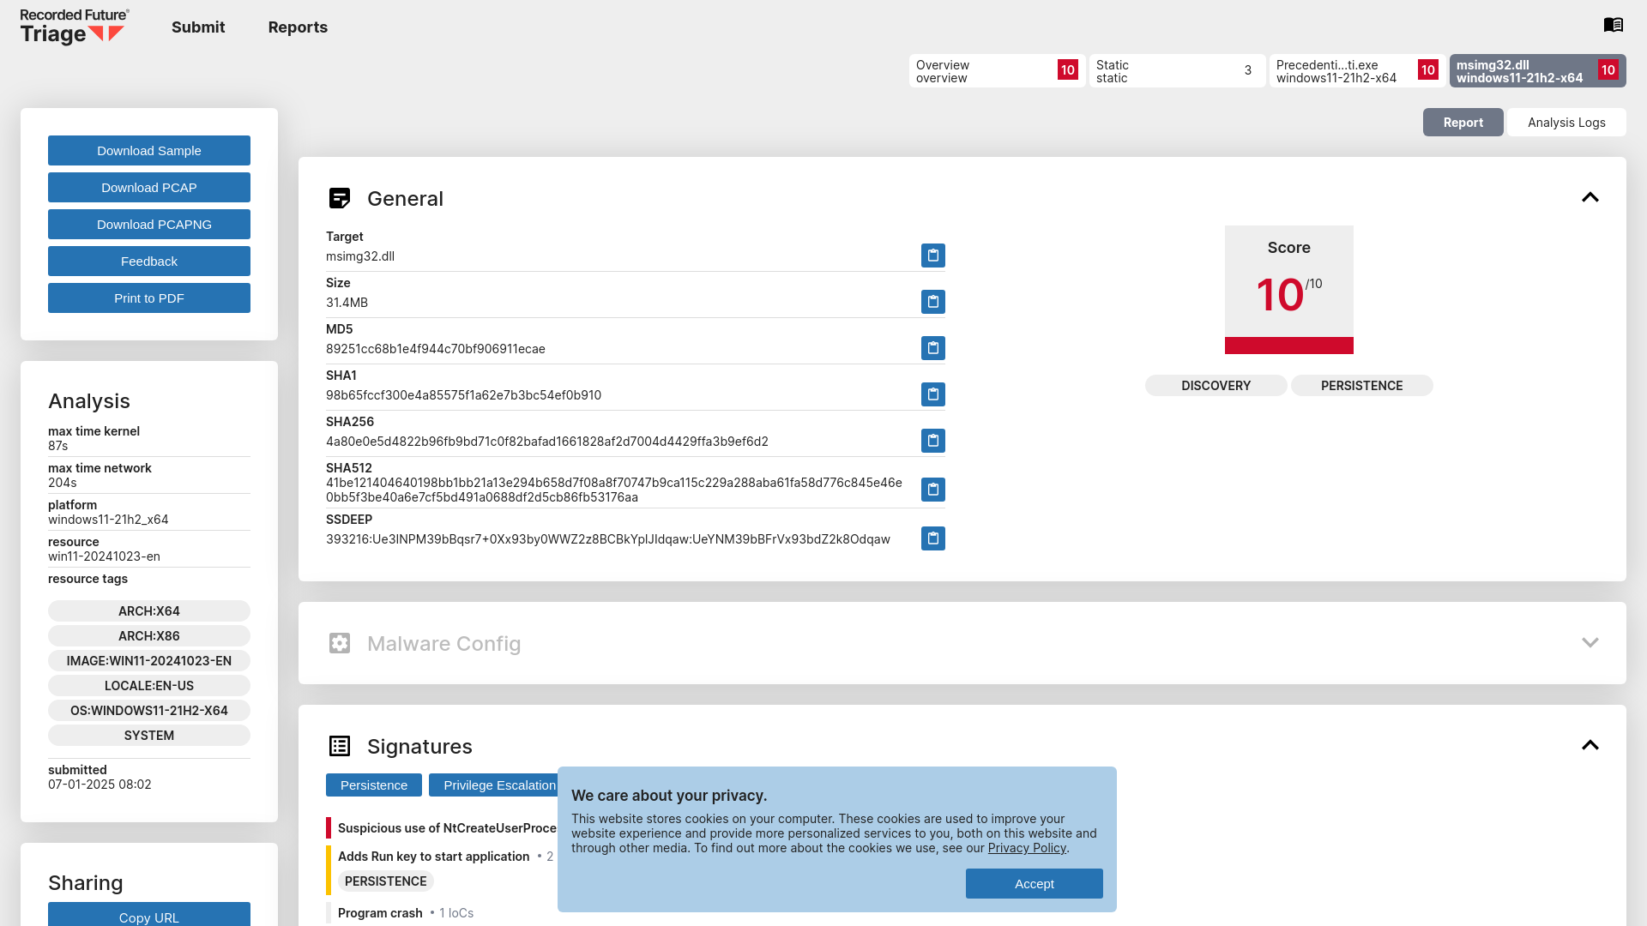Screen dimensions: 1647x926
Task: Click the platform value windows11-21h2_x64
Action: point(108,520)
